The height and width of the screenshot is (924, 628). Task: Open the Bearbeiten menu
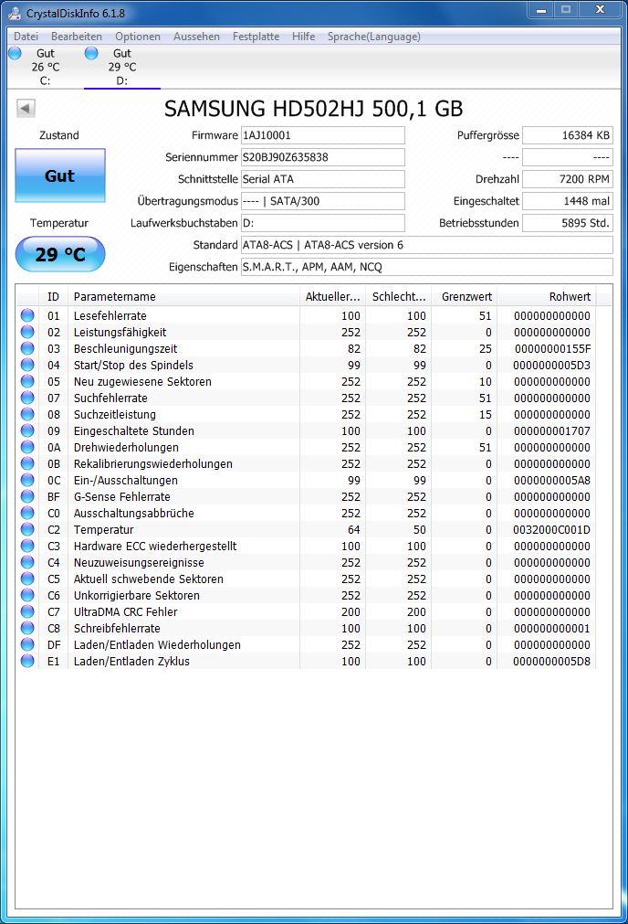tap(77, 37)
